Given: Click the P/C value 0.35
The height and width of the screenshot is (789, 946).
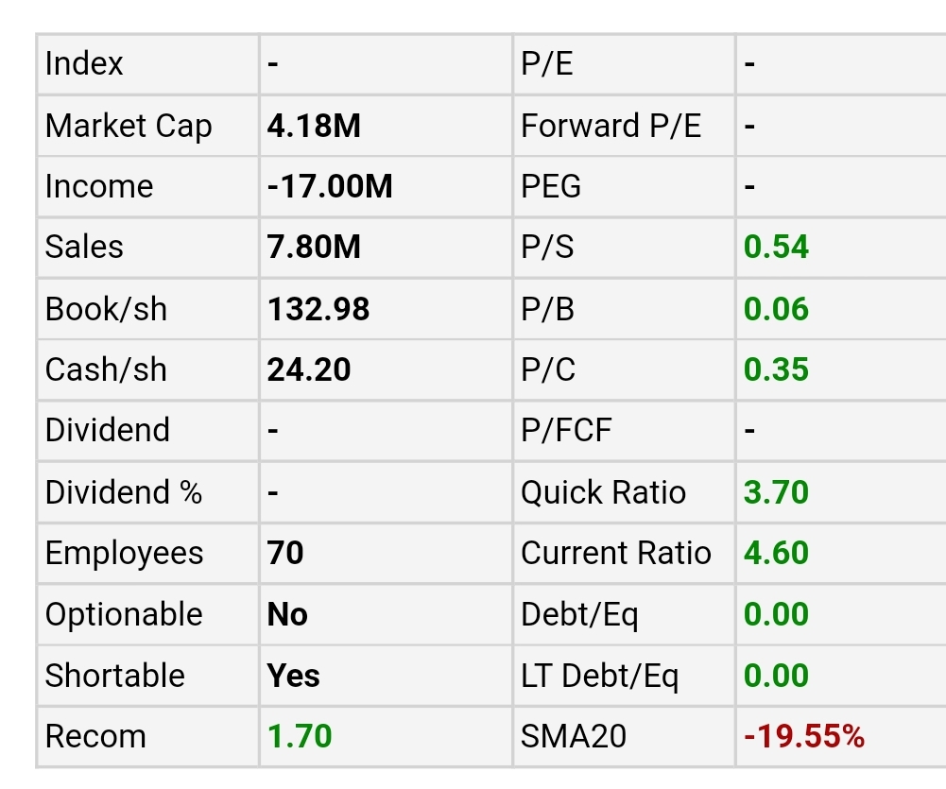Looking at the screenshot, I should [776, 369].
